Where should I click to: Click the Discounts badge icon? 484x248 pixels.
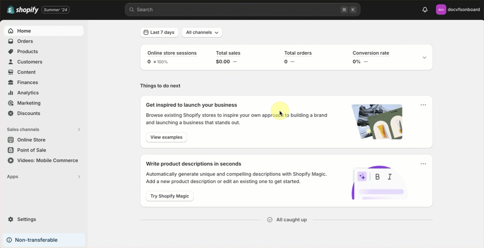pyautogui.click(x=11, y=113)
